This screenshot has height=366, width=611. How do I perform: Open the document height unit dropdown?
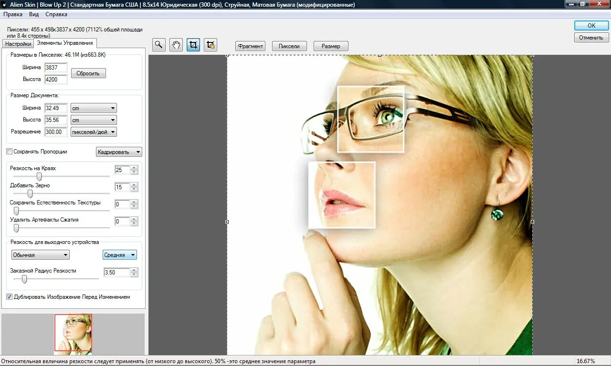click(x=94, y=120)
